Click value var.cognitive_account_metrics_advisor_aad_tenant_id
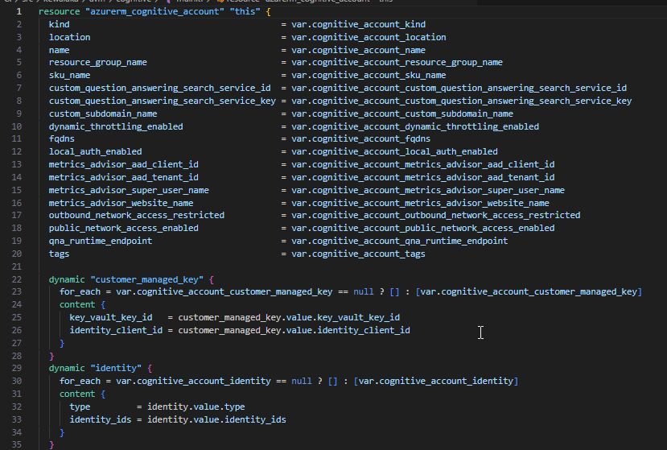 (423, 176)
